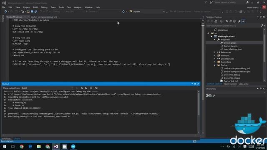The width and height of the screenshot is (267, 150).
Task: Open the Windows Start menu
Action: [4, 147]
